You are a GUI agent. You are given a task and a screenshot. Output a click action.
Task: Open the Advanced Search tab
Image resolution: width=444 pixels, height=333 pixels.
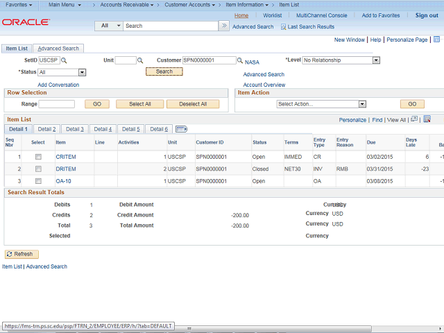tap(58, 49)
